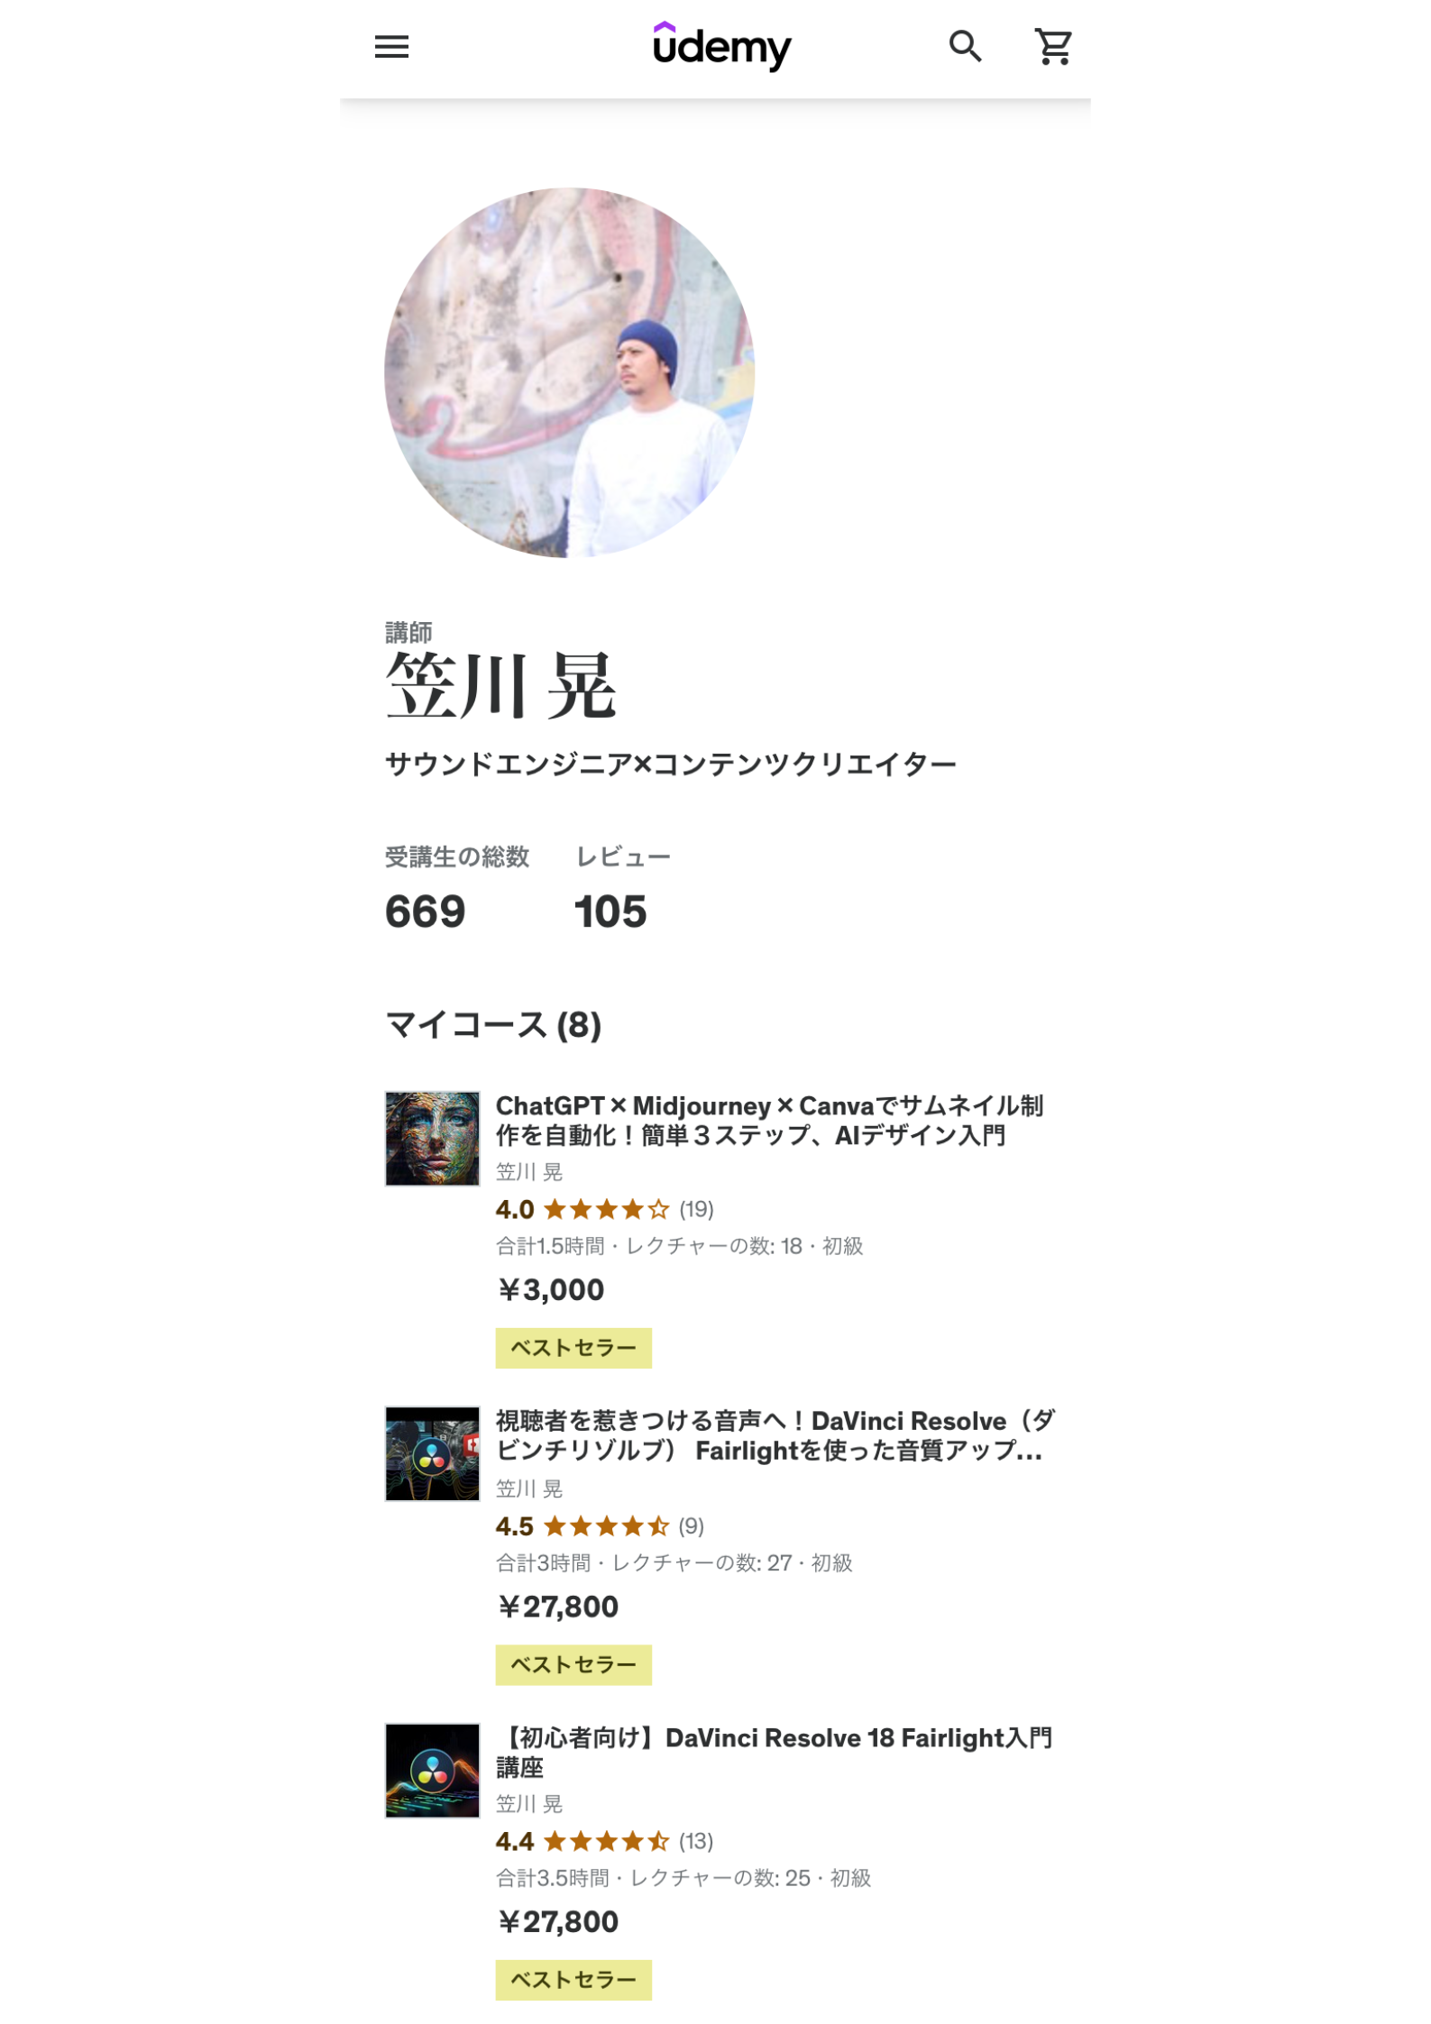Click 視聴者を惹きつける音声へ course title
This screenshot has height=2024, width=1431.
click(775, 1435)
